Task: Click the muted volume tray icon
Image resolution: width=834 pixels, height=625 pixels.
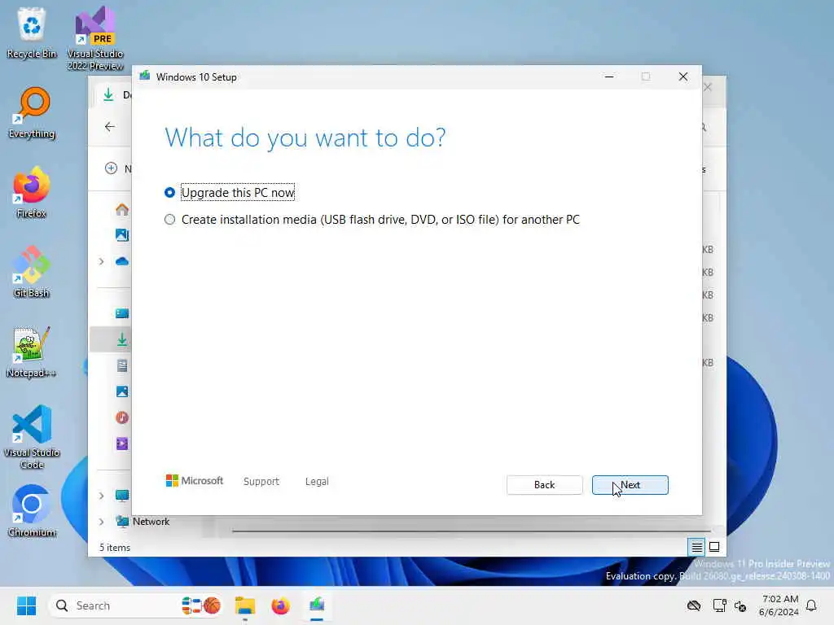Action: click(x=740, y=605)
